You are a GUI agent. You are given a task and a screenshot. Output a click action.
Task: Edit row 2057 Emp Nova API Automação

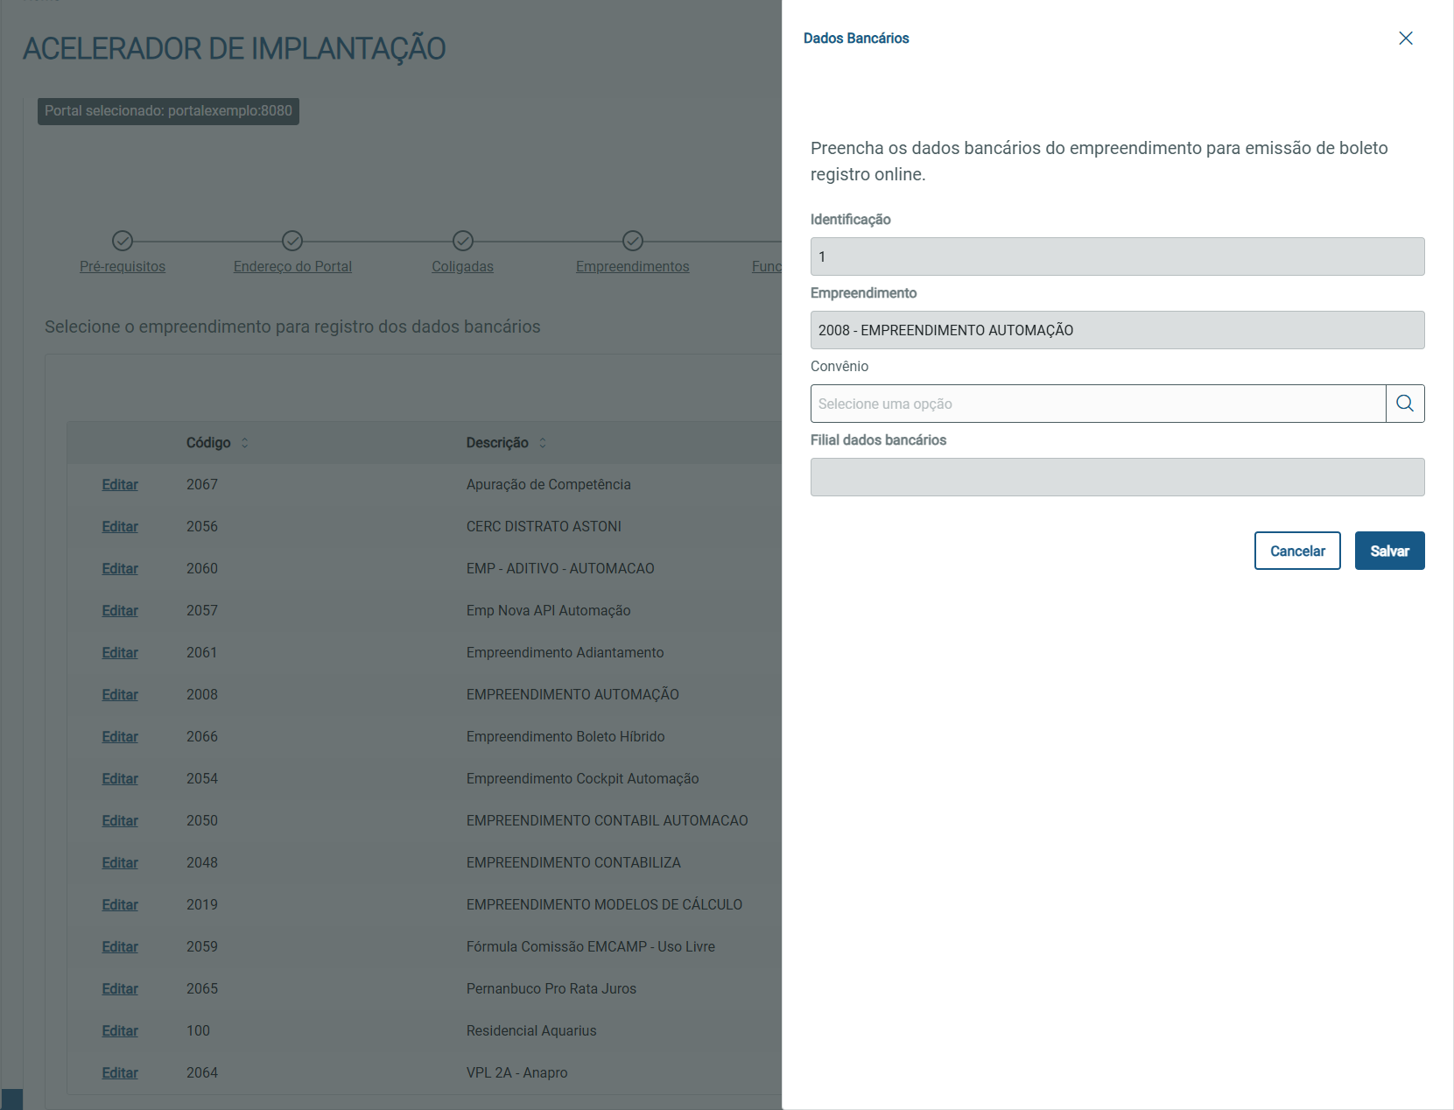[120, 611]
